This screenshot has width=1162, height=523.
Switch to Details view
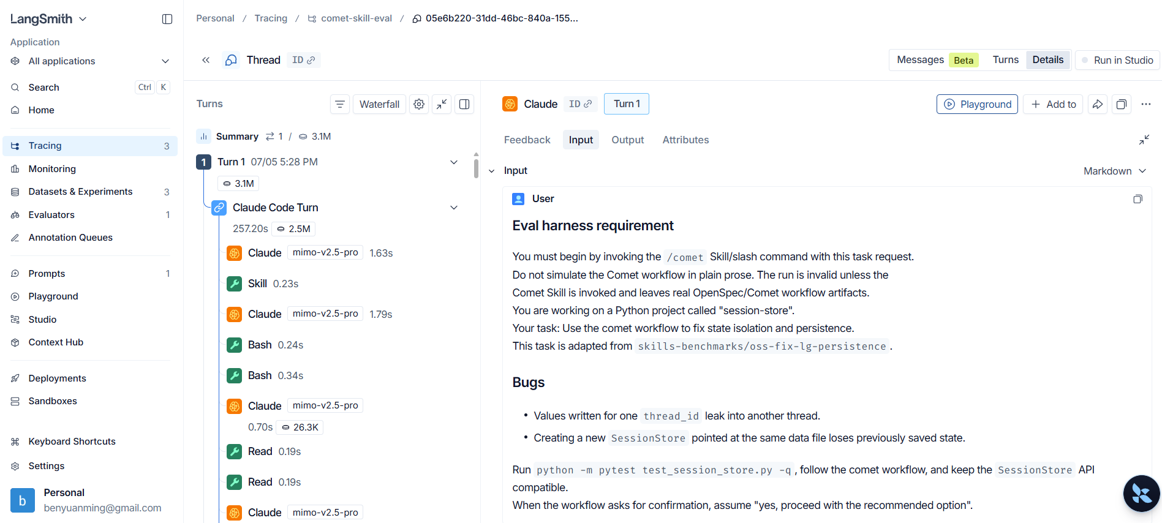coord(1047,60)
